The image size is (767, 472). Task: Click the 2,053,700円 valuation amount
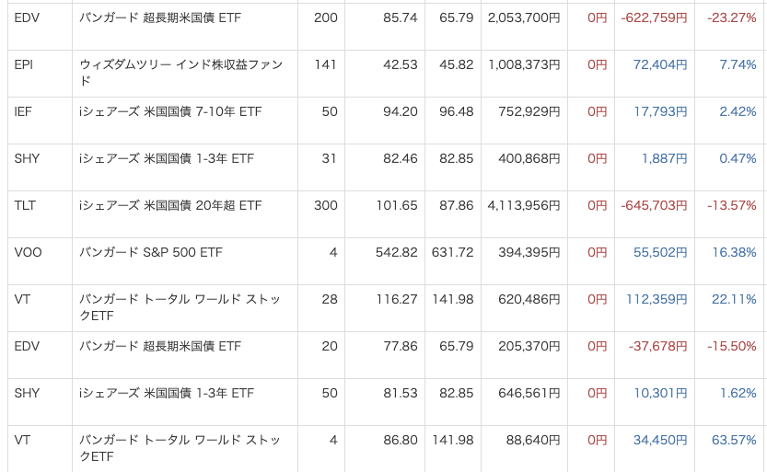[524, 17]
